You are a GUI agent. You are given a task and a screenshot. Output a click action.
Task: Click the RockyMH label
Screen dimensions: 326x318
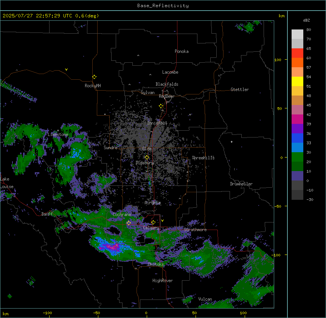tap(93, 85)
